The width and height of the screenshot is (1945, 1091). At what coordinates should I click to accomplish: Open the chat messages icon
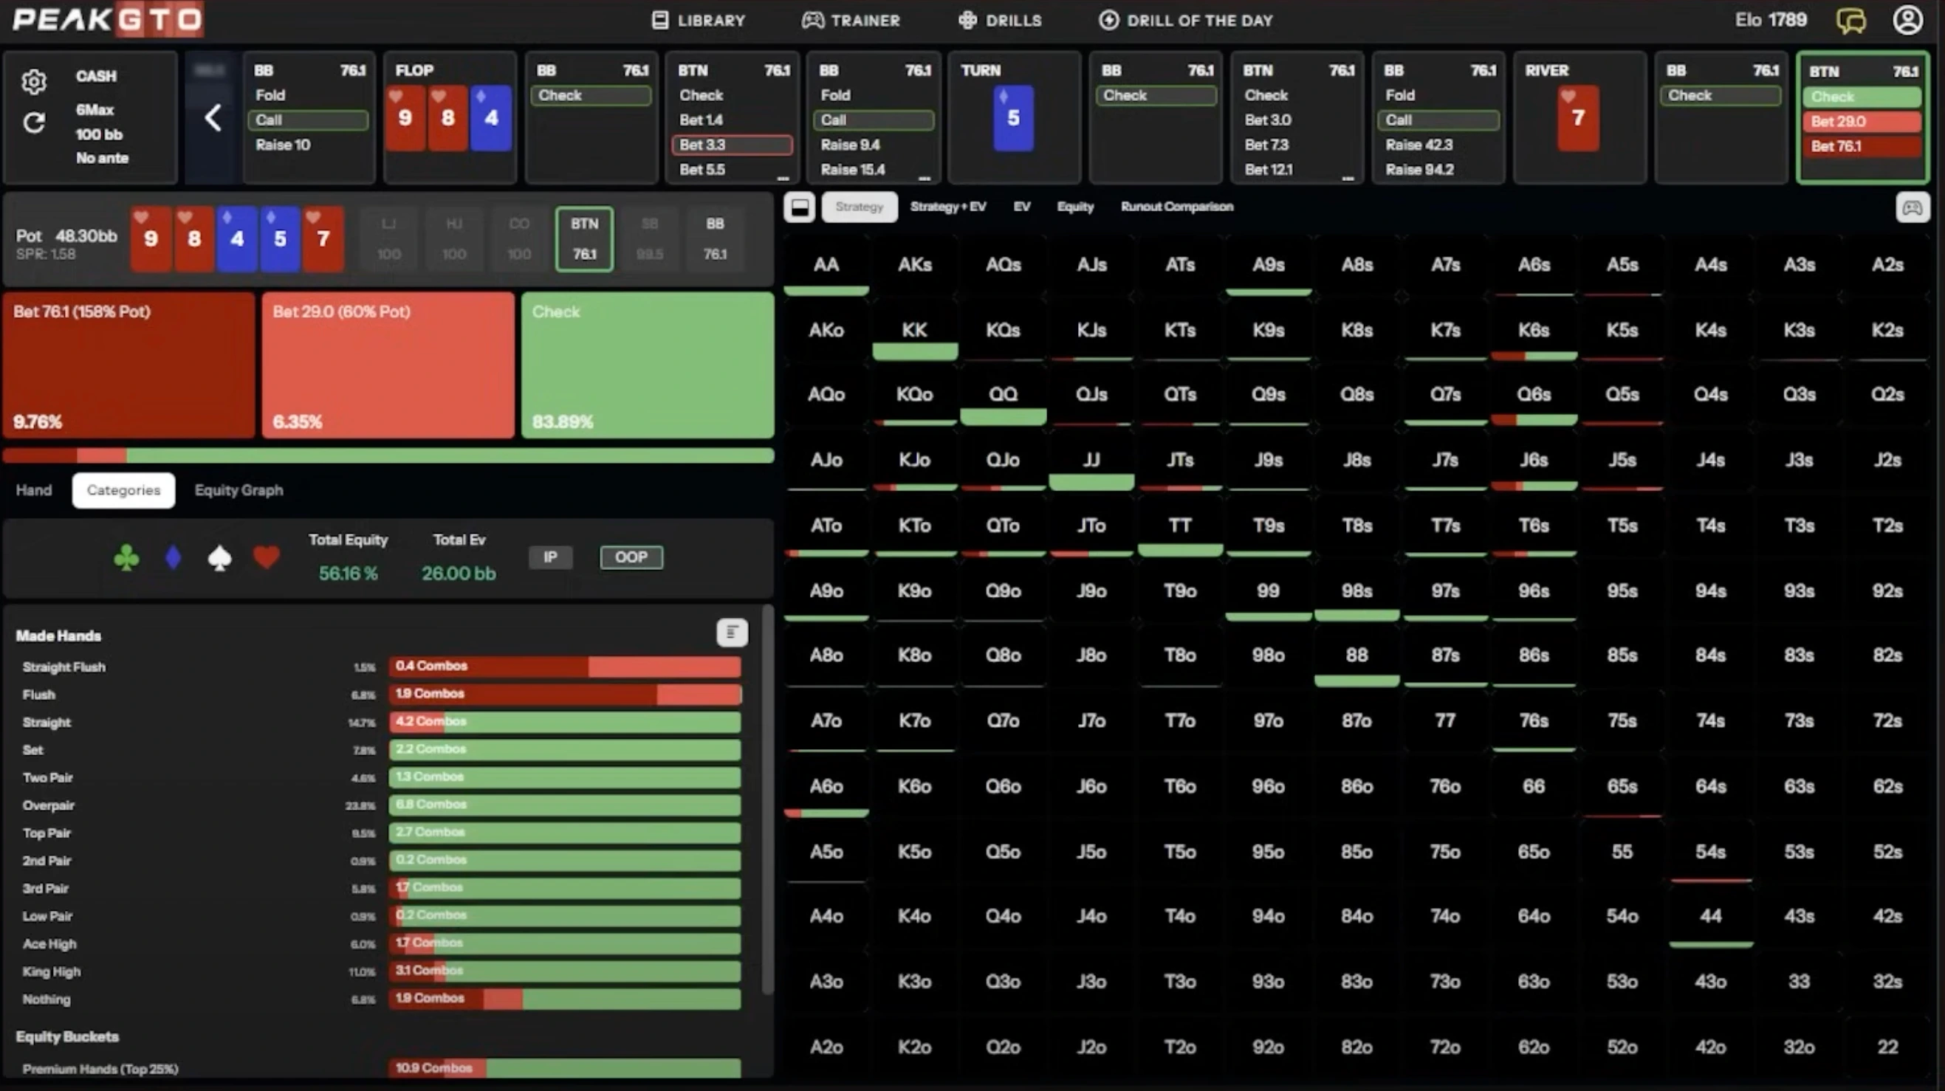click(x=1850, y=21)
